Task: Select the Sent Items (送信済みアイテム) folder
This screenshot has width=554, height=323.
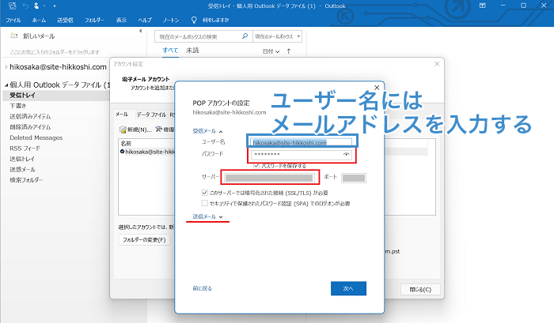Action: click(x=30, y=116)
